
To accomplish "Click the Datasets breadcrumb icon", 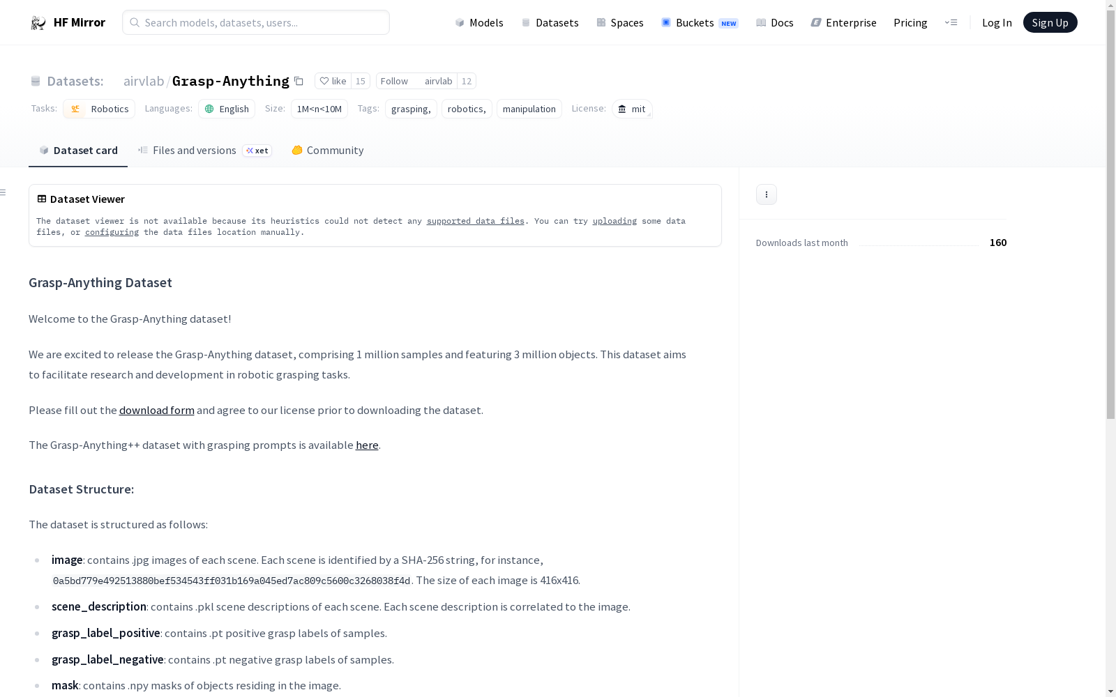I will tap(36, 81).
